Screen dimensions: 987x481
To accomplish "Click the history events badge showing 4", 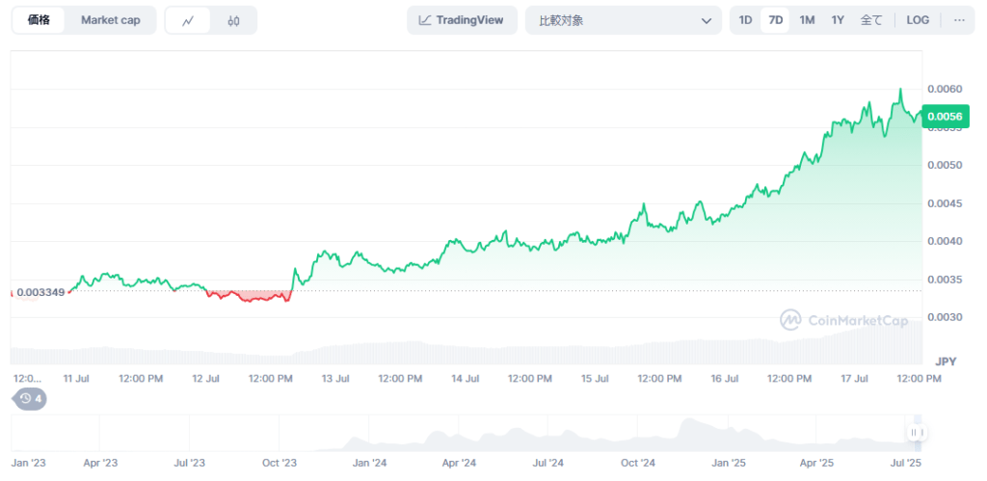I will [29, 398].
